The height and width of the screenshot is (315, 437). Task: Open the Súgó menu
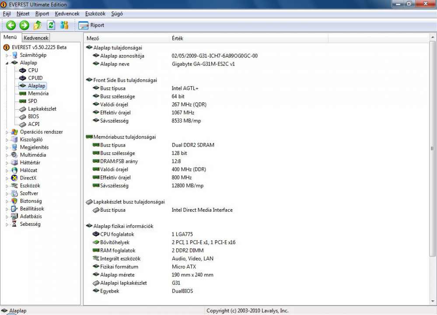pos(117,14)
